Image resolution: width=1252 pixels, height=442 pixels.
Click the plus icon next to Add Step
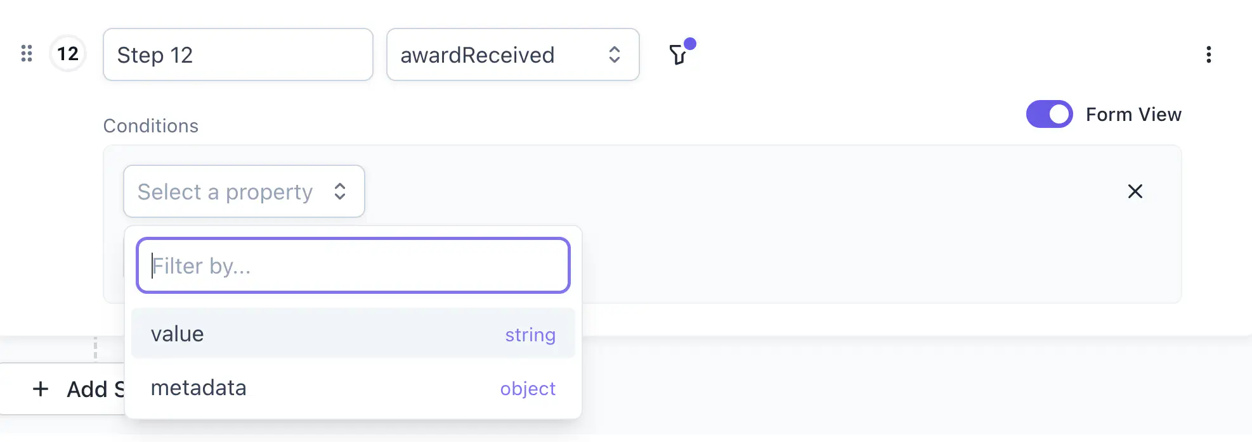(41, 389)
